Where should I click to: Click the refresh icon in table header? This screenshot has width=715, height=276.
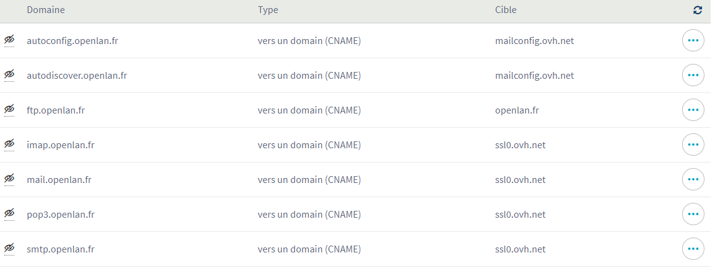(698, 10)
